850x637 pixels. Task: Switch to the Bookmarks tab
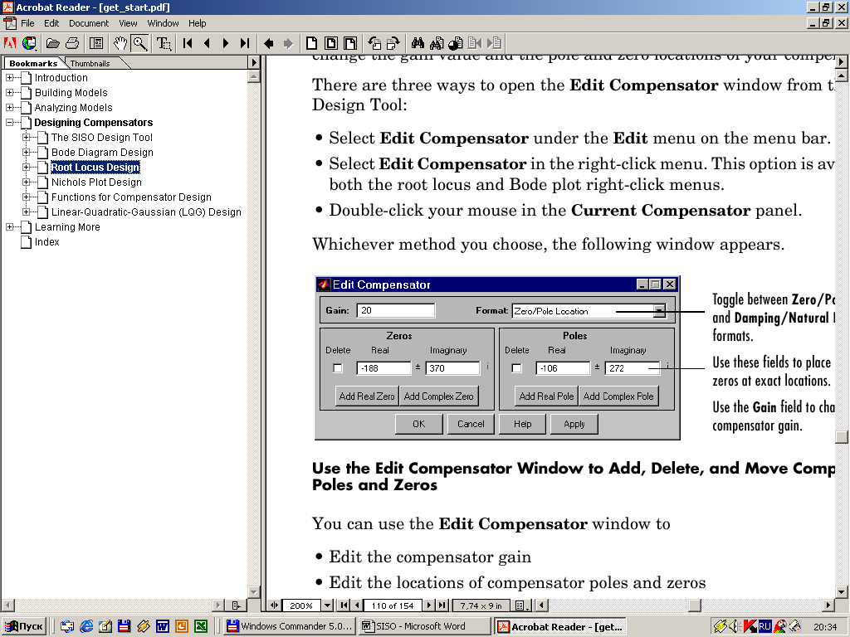pos(33,63)
